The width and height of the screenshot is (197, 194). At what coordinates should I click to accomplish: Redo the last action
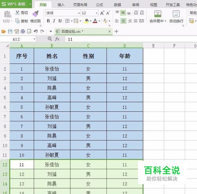(42, 31)
